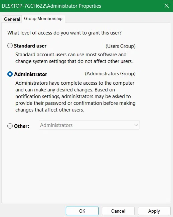Click the '(Administrators Group)' text
Screen dimensions: 173x217
[110, 74]
